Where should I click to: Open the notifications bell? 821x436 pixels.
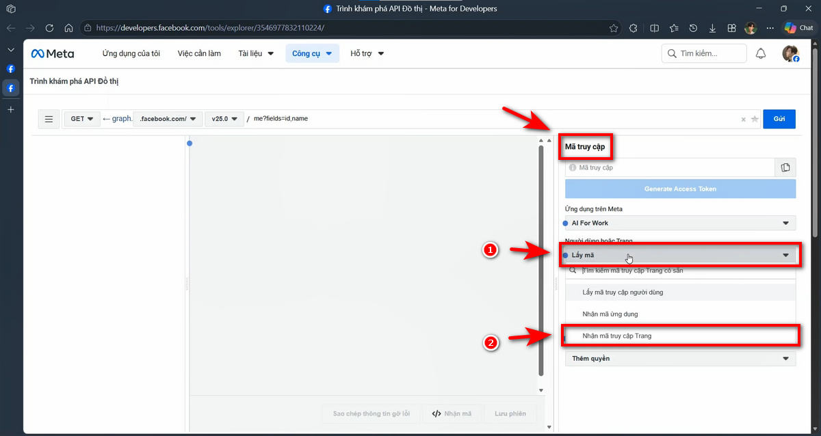pyautogui.click(x=761, y=54)
